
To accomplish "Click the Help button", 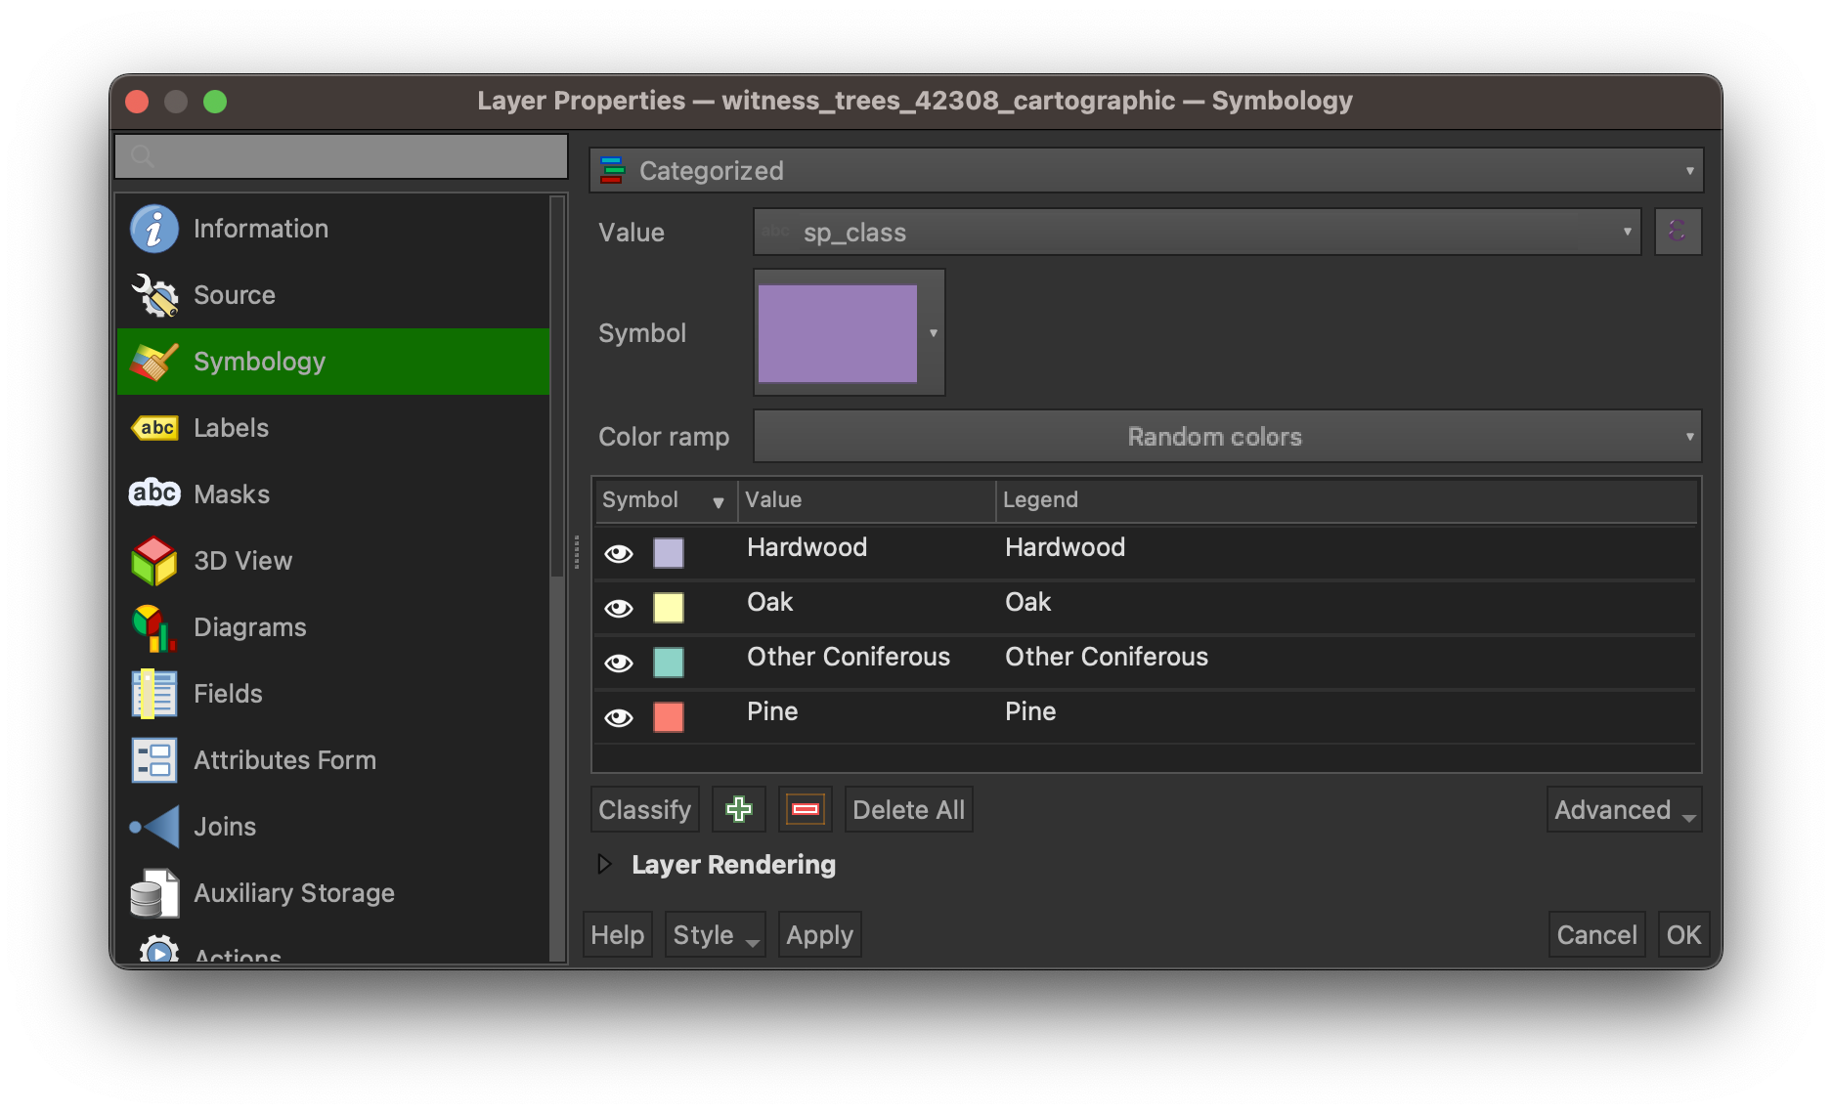I will coord(618,934).
